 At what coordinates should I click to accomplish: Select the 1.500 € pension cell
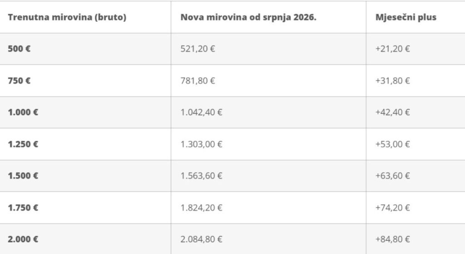[23, 176]
